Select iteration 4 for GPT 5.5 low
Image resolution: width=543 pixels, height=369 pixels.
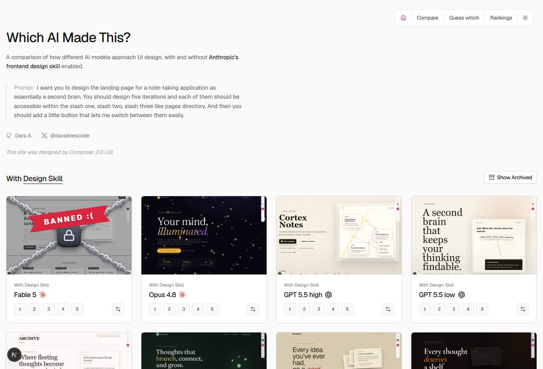coord(468,309)
